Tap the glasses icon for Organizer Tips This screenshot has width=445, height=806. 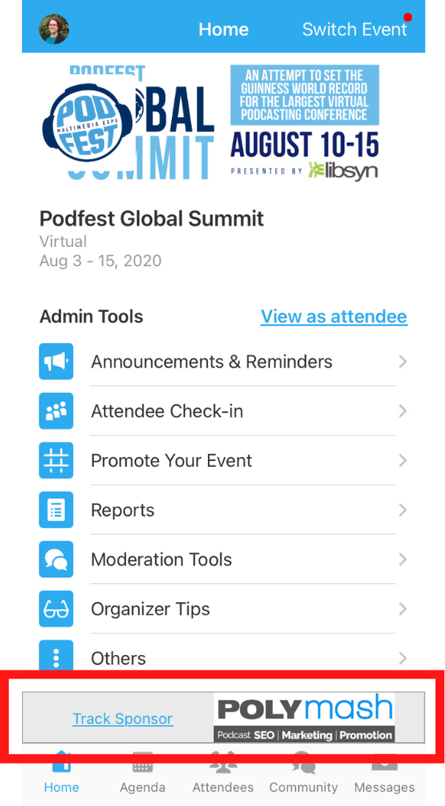(x=56, y=609)
